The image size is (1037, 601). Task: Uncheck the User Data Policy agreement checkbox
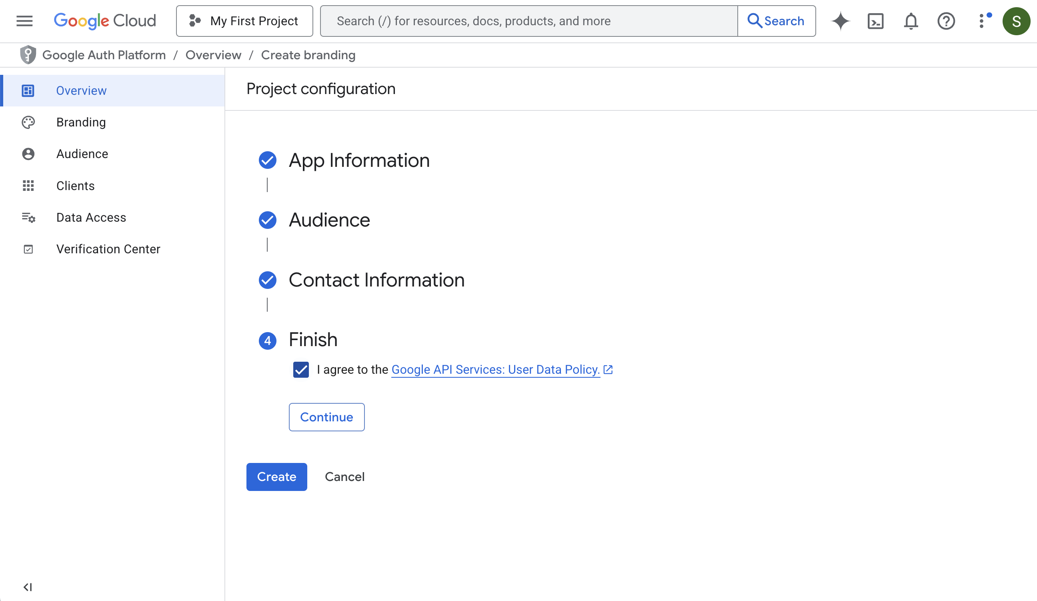[301, 370]
